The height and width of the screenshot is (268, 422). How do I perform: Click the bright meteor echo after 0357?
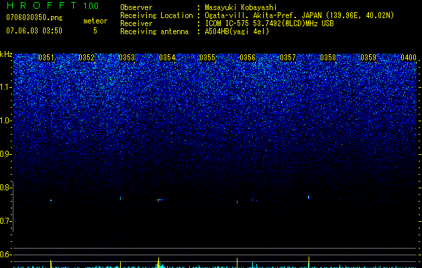point(309,198)
